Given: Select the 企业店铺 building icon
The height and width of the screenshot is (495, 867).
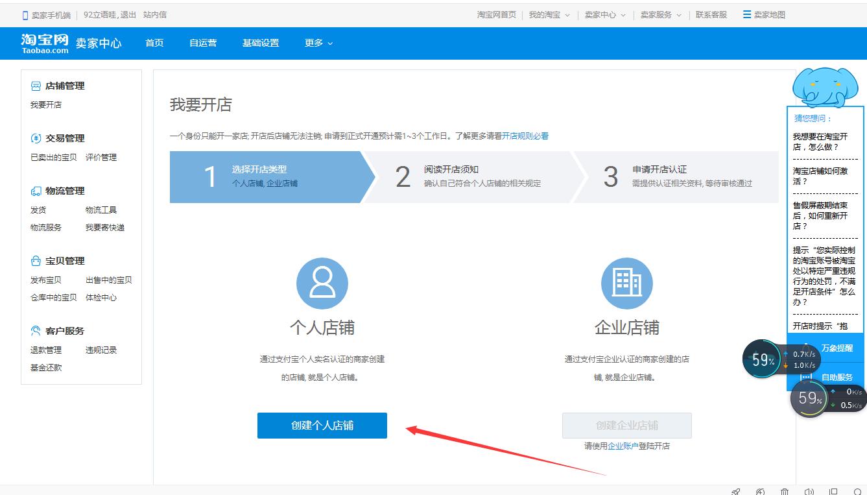Looking at the screenshot, I should pyautogui.click(x=626, y=282).
